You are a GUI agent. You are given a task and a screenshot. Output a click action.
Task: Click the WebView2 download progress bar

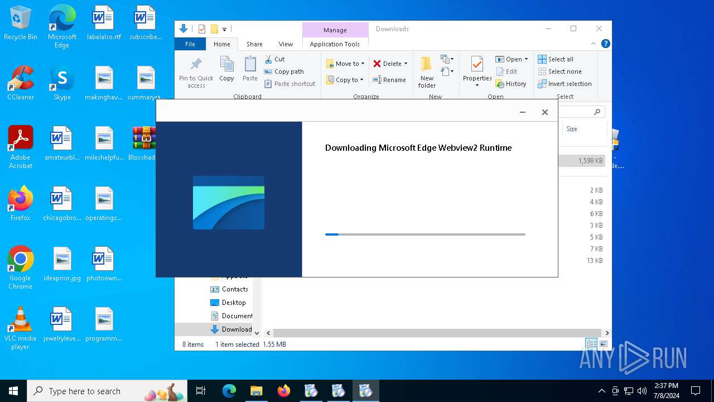425,234
